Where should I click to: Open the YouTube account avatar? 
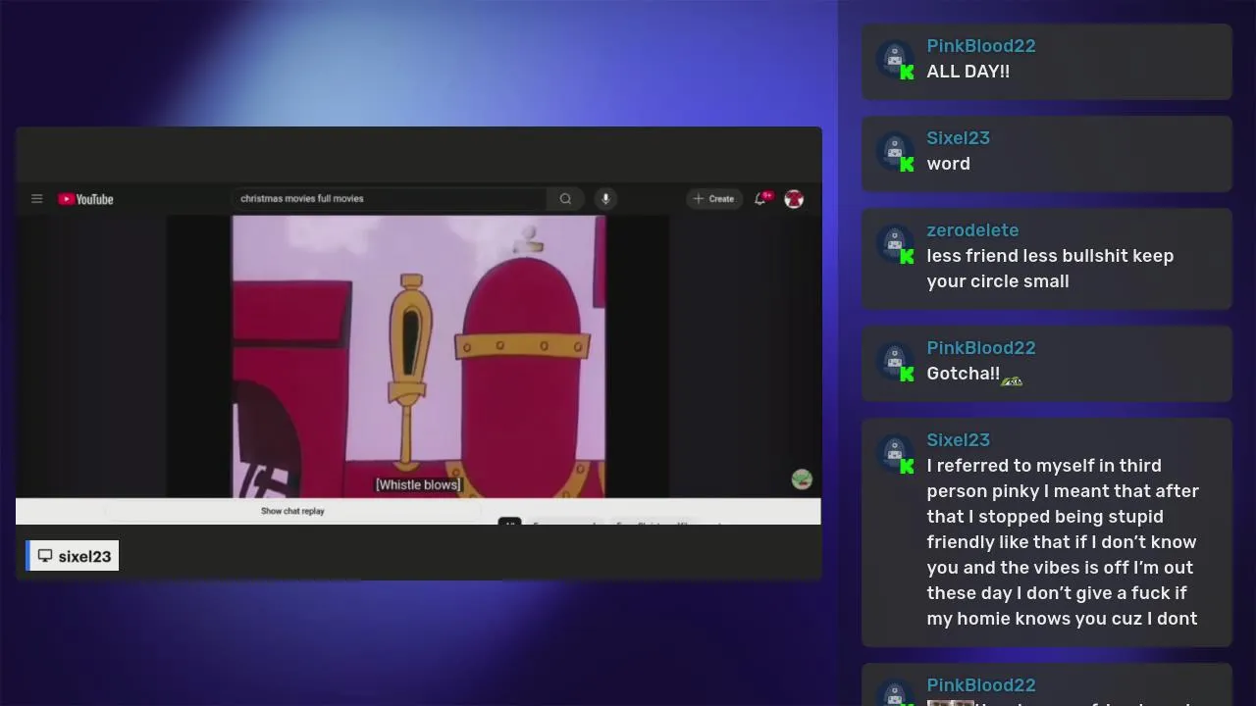[x=794, y=199]
